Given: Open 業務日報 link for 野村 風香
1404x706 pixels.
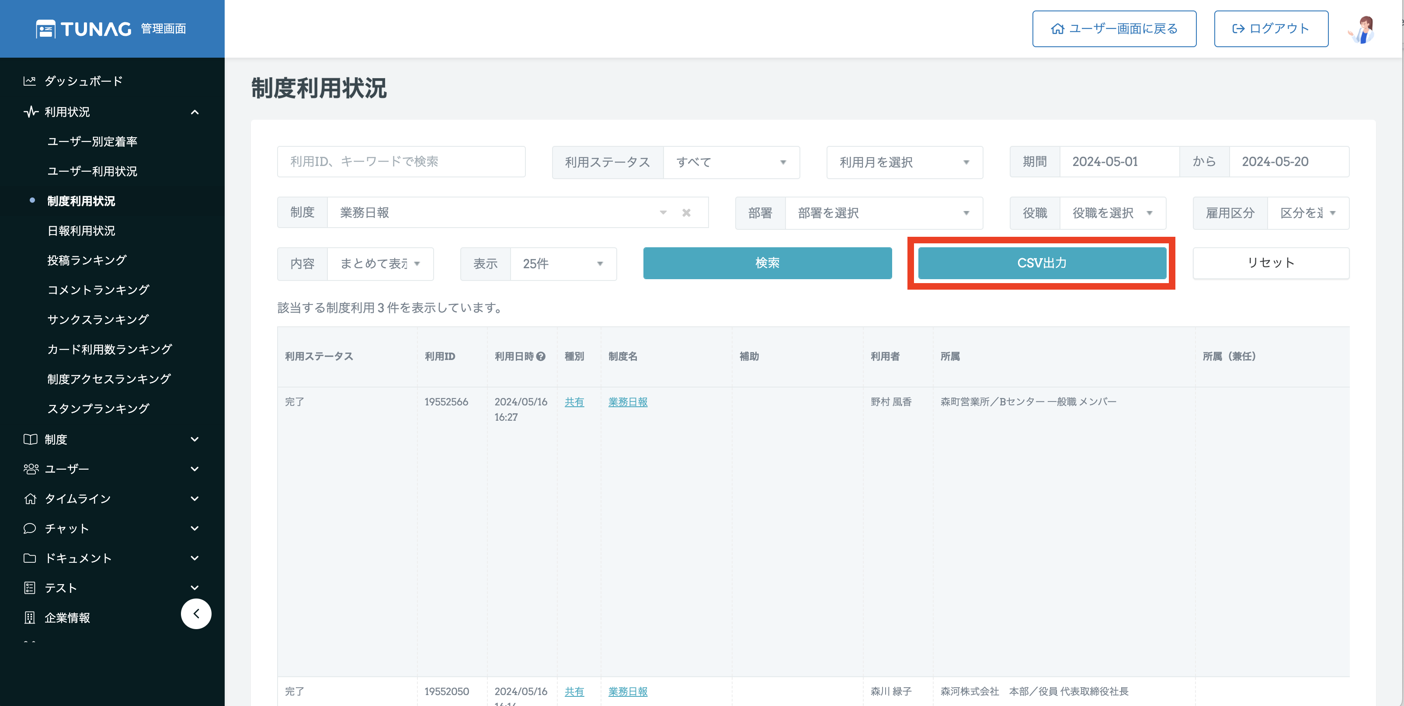Looking at the screenshot, I should pyautogui.click(x=628, y=402).
